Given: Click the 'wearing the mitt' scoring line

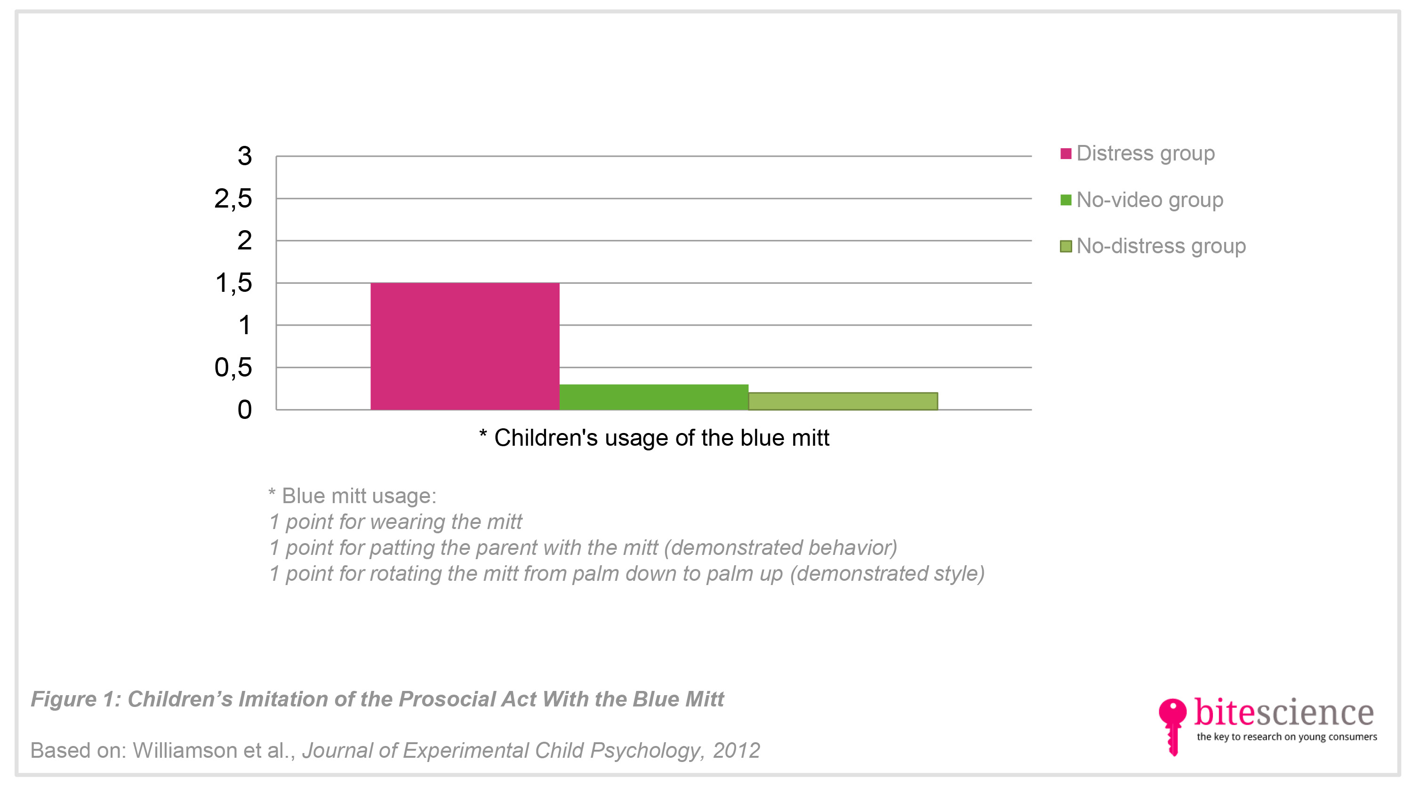Looking at the screenshot, I should coord(395,521).
